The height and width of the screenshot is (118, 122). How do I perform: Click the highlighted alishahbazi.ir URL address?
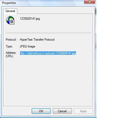48,53
